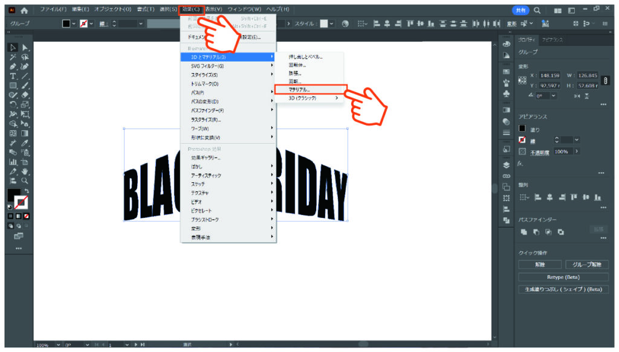This screenshot has width=619, height=352.
Task: Select the Hand tool
Action: coord(25,171)
